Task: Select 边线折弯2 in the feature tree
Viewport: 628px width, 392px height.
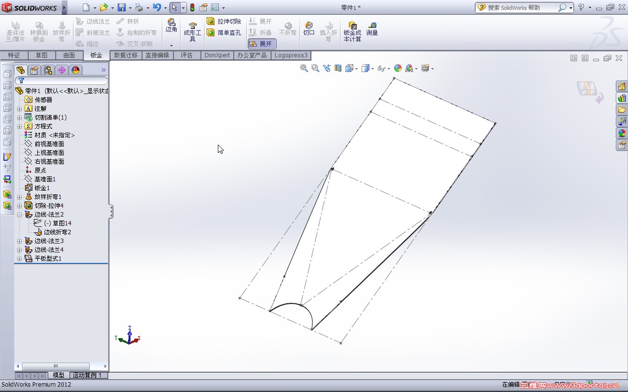Action: click(x=57, y=232)
